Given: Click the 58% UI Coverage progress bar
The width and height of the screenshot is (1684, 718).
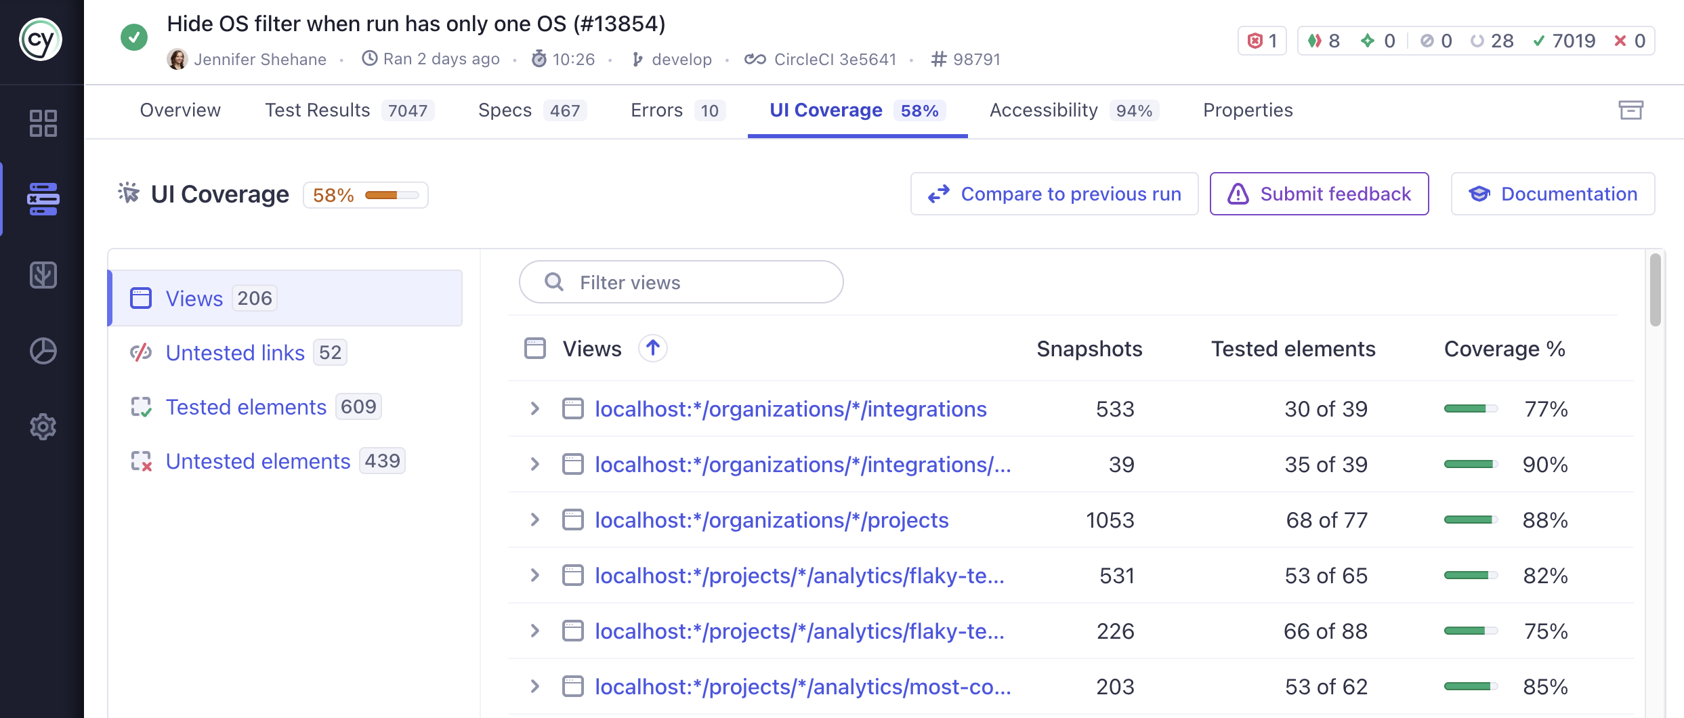Looking at the screenshot, I should coord(392,195).
